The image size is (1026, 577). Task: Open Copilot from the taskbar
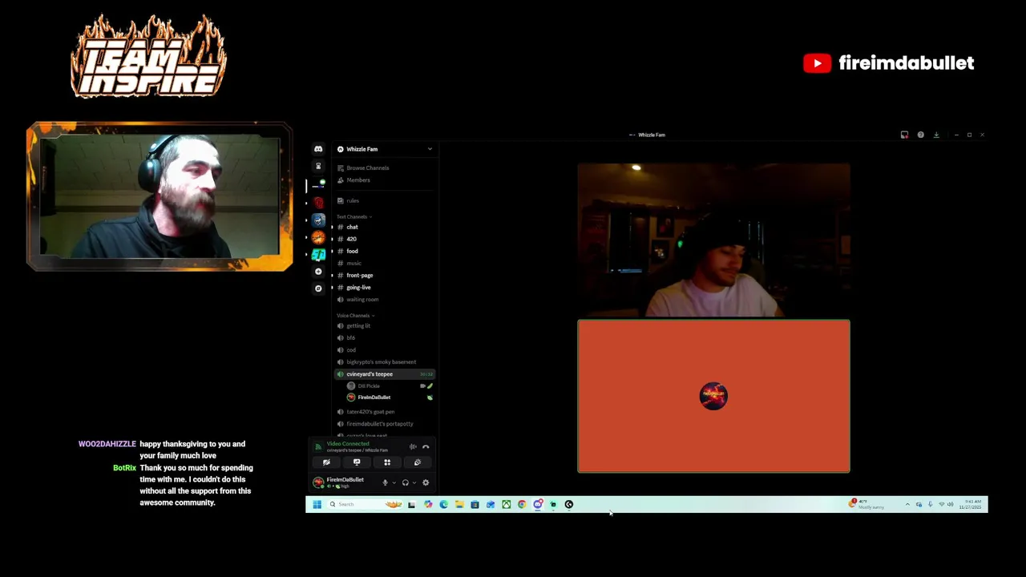(428, 504)
